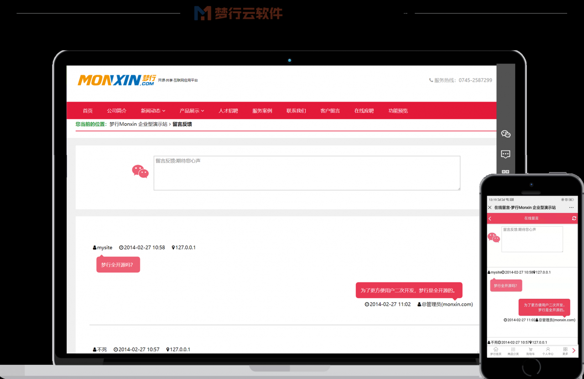584x379 pixels.
Task: Open the message bubble icon in the right sidebar
Action: (506, 154)
